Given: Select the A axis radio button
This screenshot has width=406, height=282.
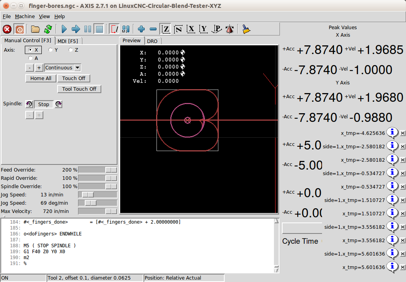Looking at the screenshot, I should [31, 58].
